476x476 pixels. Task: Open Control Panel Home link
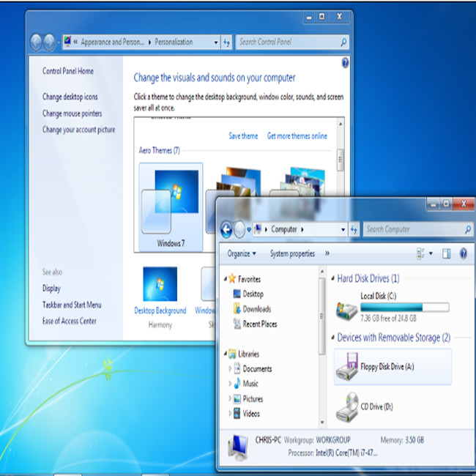[x=67, y=71]
